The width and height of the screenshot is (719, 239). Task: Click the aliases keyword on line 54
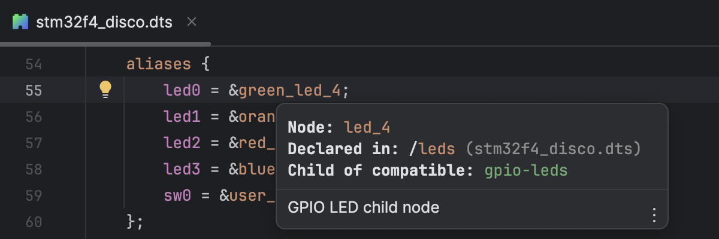[159, 63]
